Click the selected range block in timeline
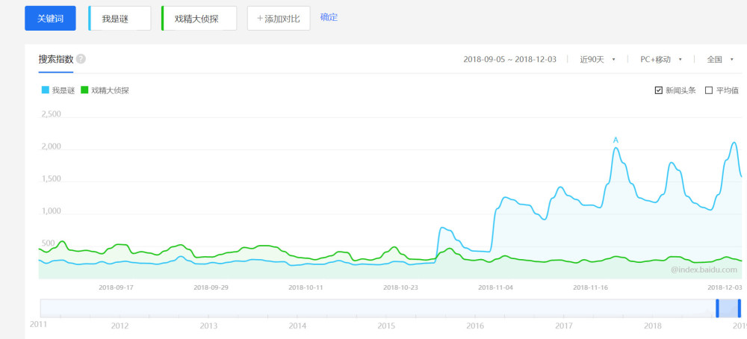This screenshot has height=339, width=747. (x=728, y=308)
